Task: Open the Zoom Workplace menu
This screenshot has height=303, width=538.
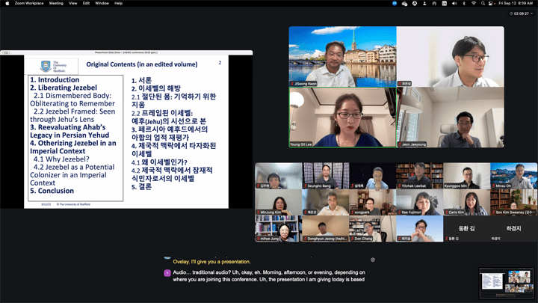Action: click(x=28, y=3)
